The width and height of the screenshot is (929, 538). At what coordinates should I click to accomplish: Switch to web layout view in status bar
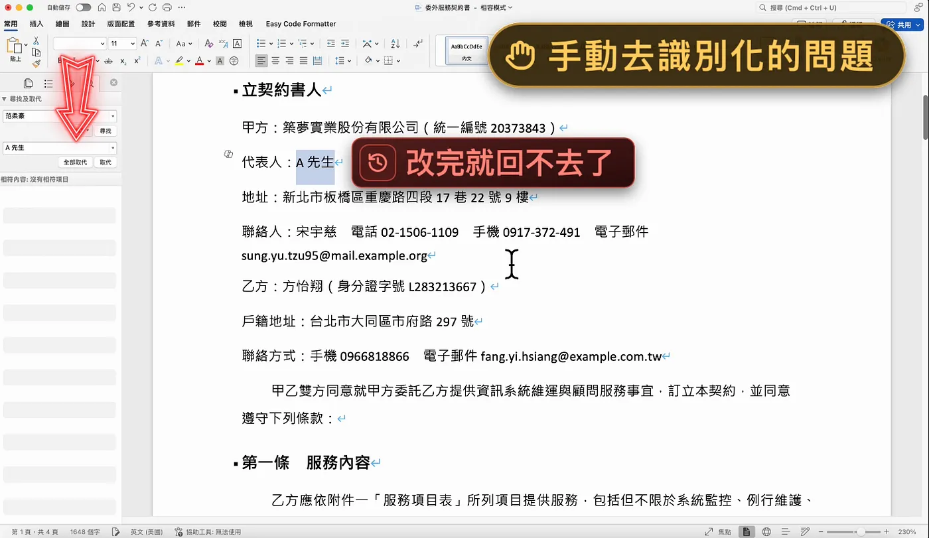tap(766, 531)
